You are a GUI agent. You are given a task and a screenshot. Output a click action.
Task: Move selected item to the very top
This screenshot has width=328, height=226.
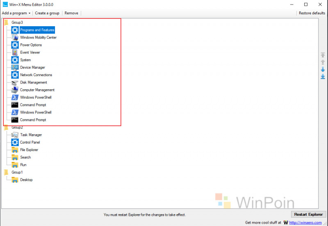(x=323, y=55)
